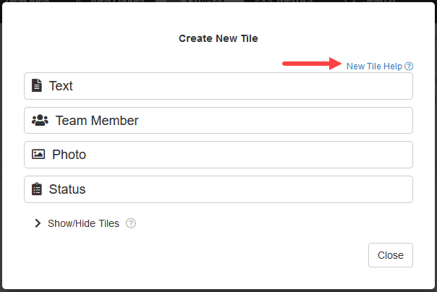
Task: Toggle the Show/Hide Tiles section label
Action: 83,223
